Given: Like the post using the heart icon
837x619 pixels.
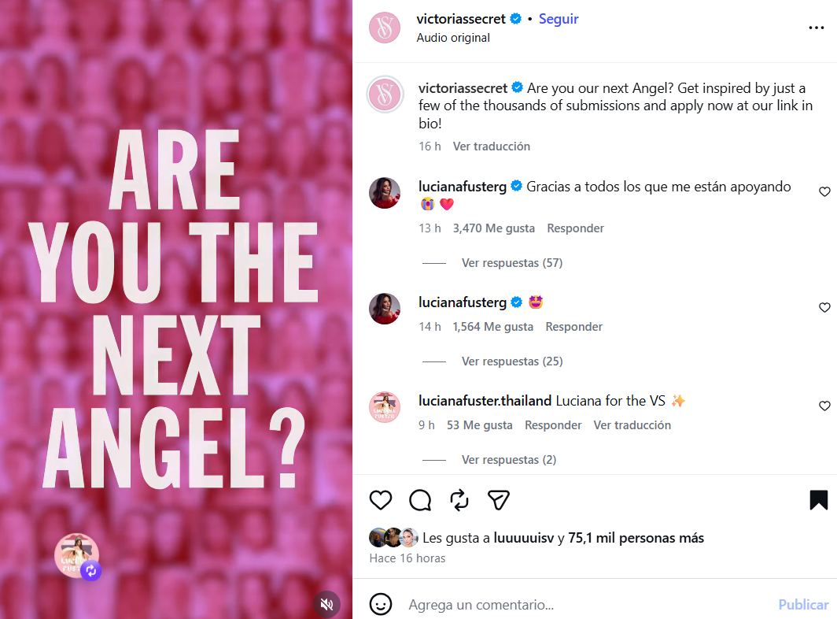Looking at the screenshot, I should [381, 500].
